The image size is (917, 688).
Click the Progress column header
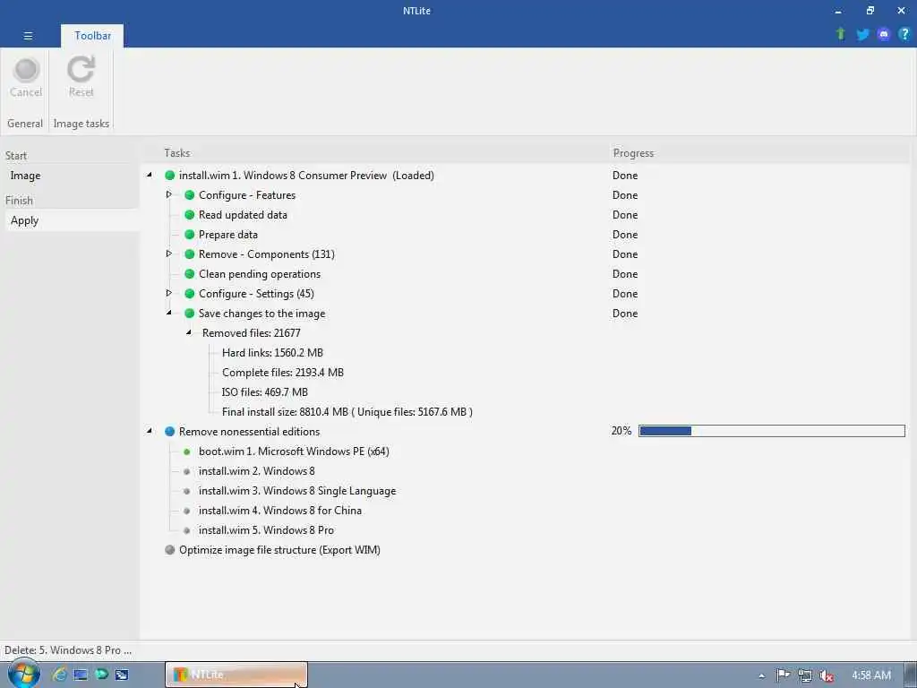633,153
